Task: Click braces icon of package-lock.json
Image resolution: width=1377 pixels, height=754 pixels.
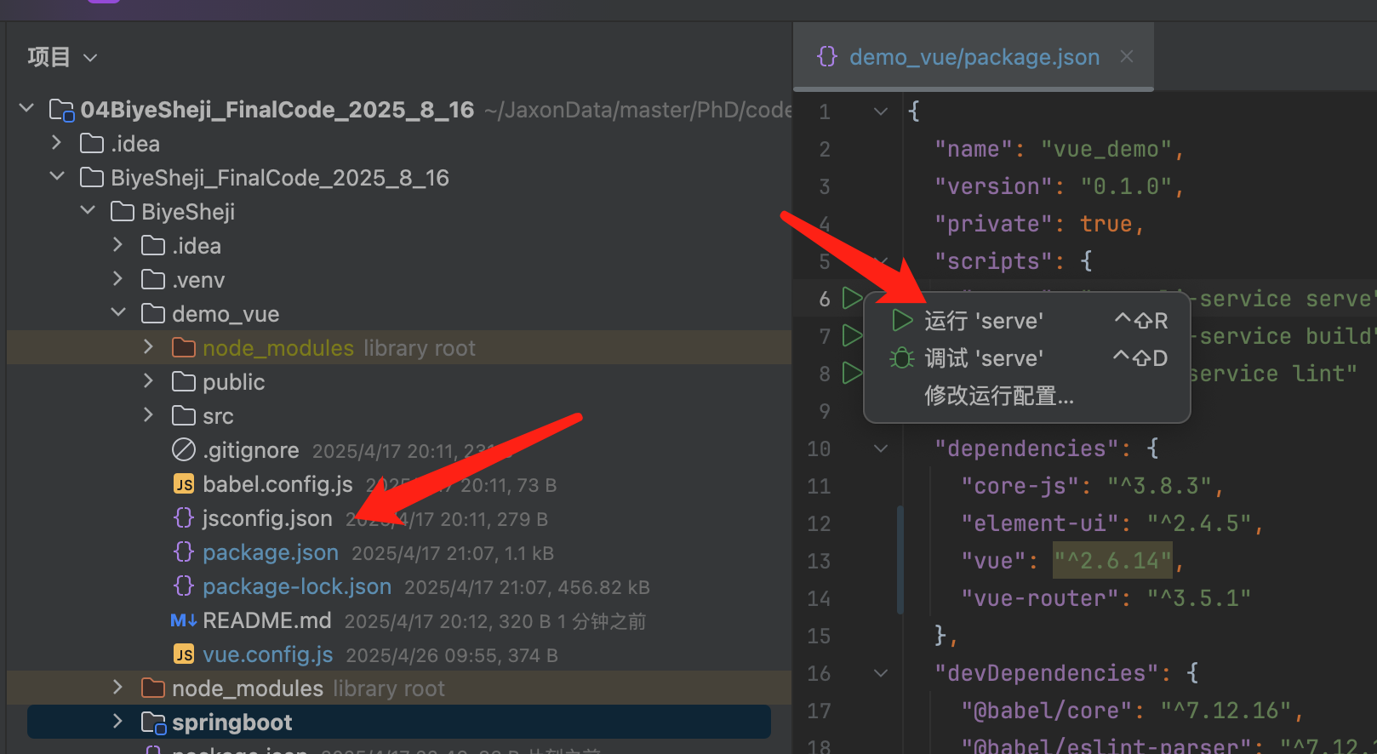Action: (184, 586)
